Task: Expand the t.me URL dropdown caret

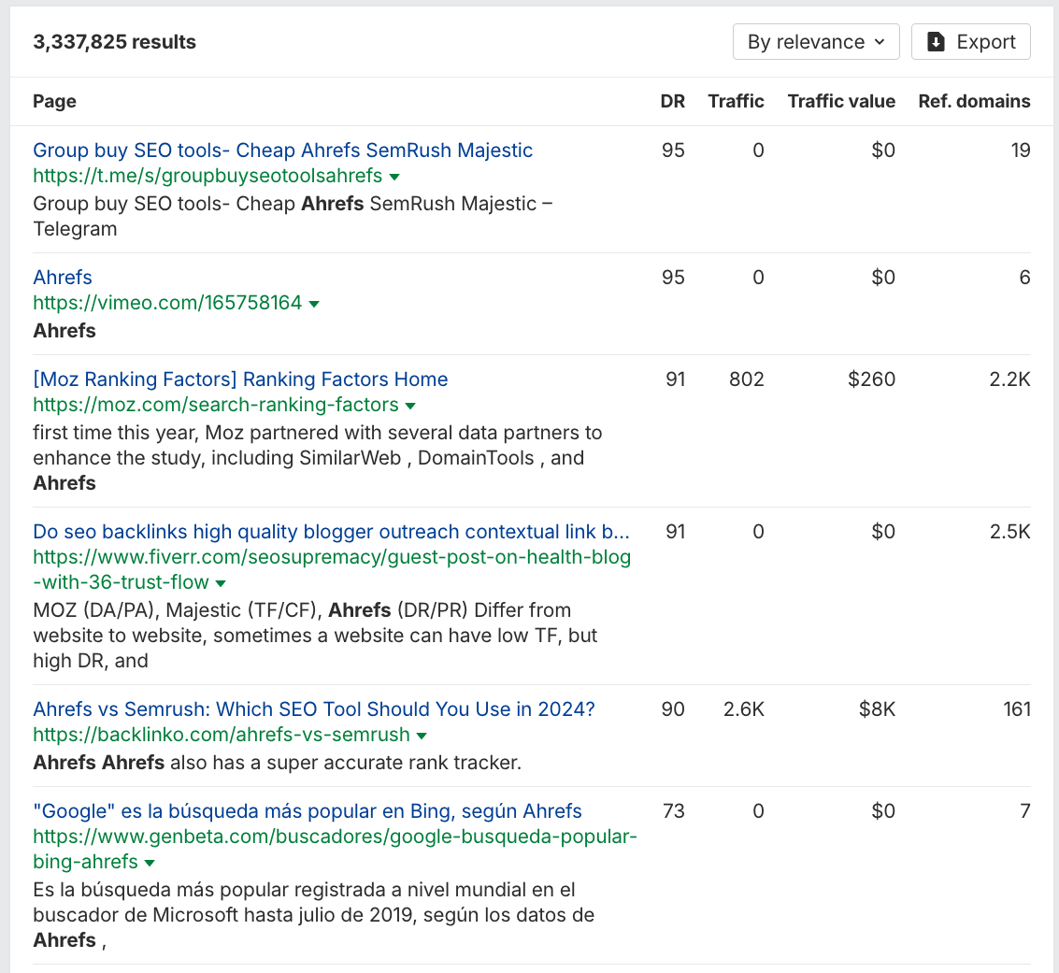Action: pos(394,177)
